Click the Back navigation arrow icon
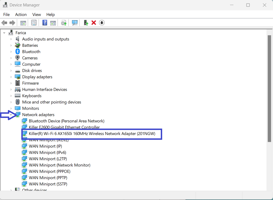This screenshot has height=200, width=273. click(x=4, y=23)
